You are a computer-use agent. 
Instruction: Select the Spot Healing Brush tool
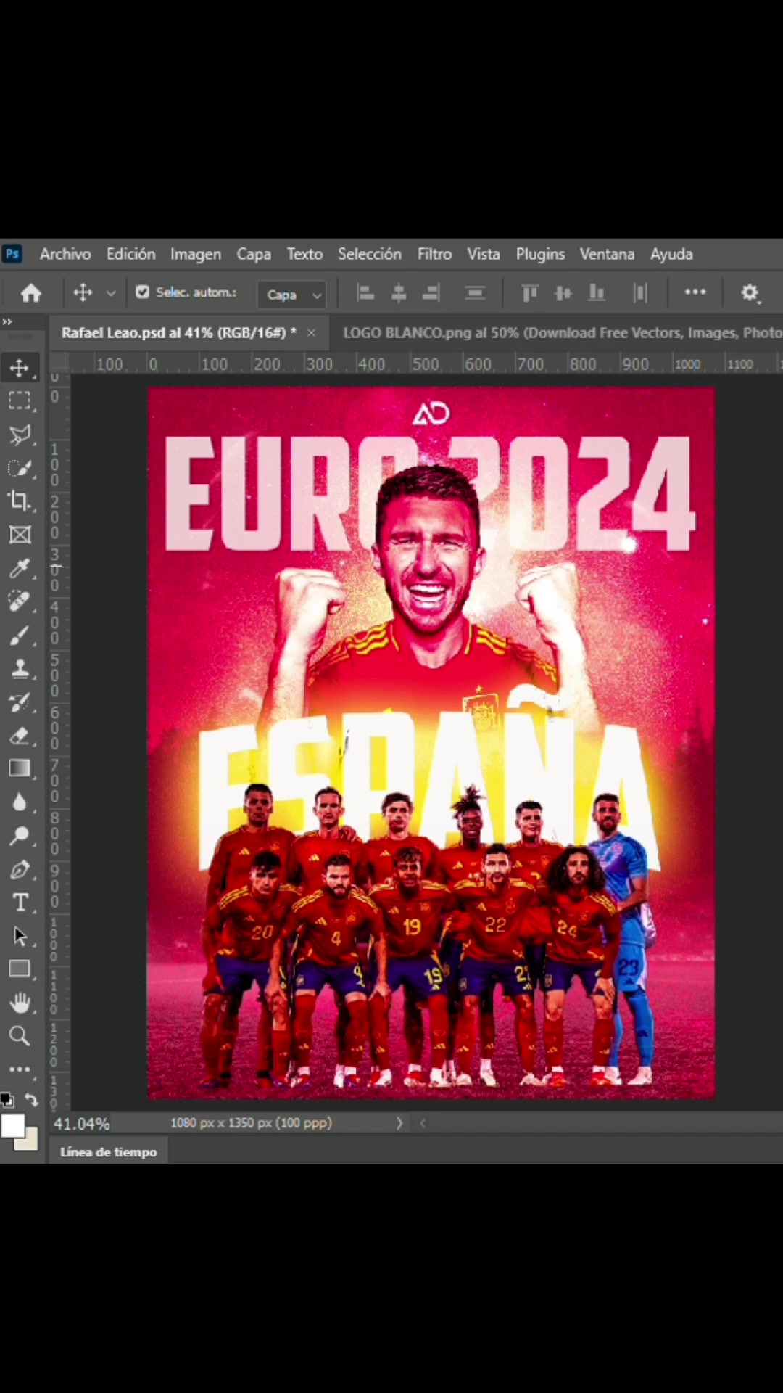(20, 601)
